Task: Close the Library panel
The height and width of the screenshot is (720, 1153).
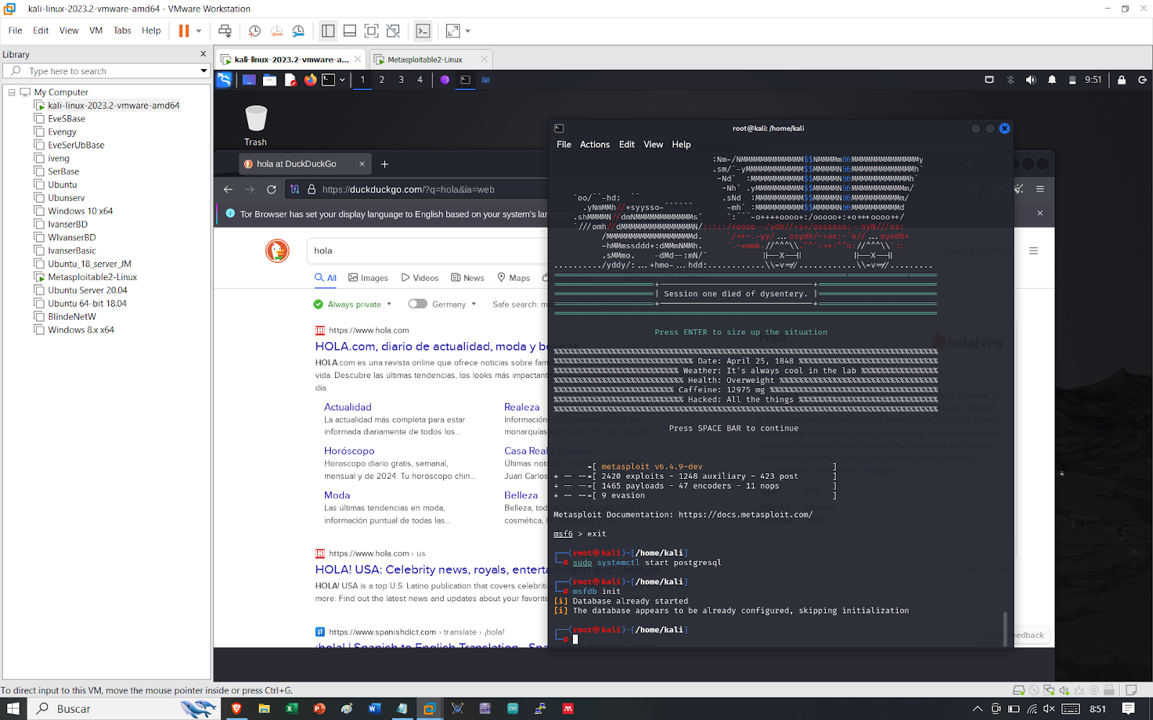Action: (203, 54)
